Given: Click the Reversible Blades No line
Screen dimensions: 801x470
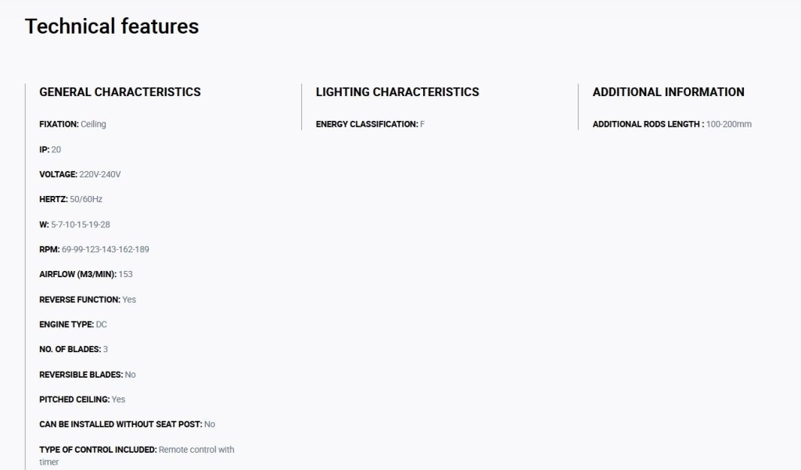Looking at the screenshot, I should [88, 375].
